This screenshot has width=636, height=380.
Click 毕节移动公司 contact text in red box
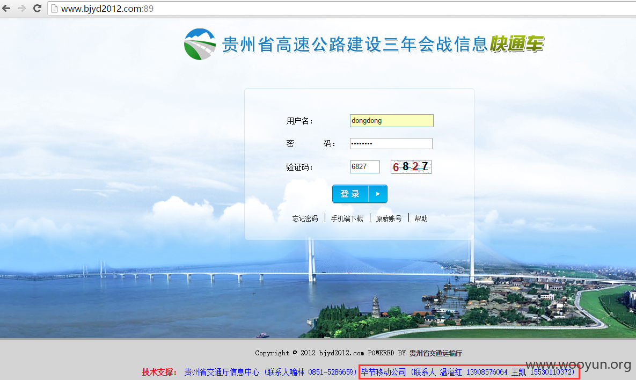point(383,372)
